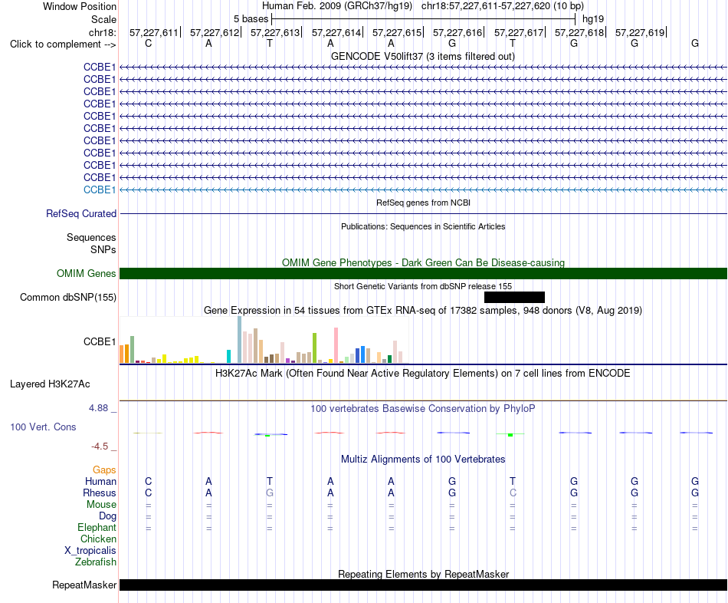Click the chr18: ruler label
Screen dimensions: 728x603
tap(103, 32)
